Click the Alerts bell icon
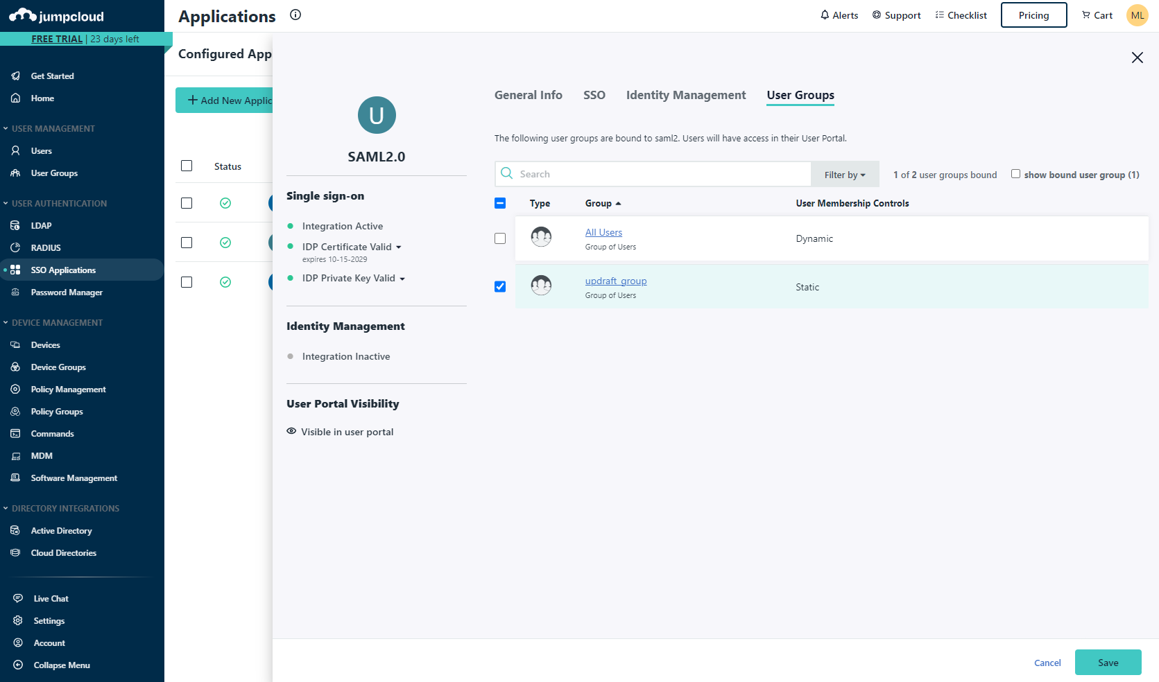 [824, 15]
